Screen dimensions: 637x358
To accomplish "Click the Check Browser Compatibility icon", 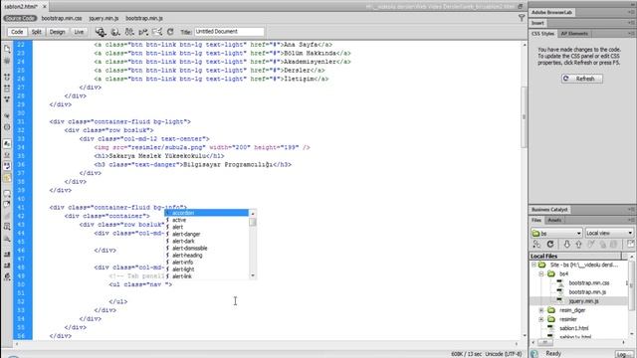I will click(157, 32).
